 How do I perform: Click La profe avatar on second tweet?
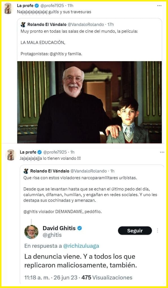(11, 155)
